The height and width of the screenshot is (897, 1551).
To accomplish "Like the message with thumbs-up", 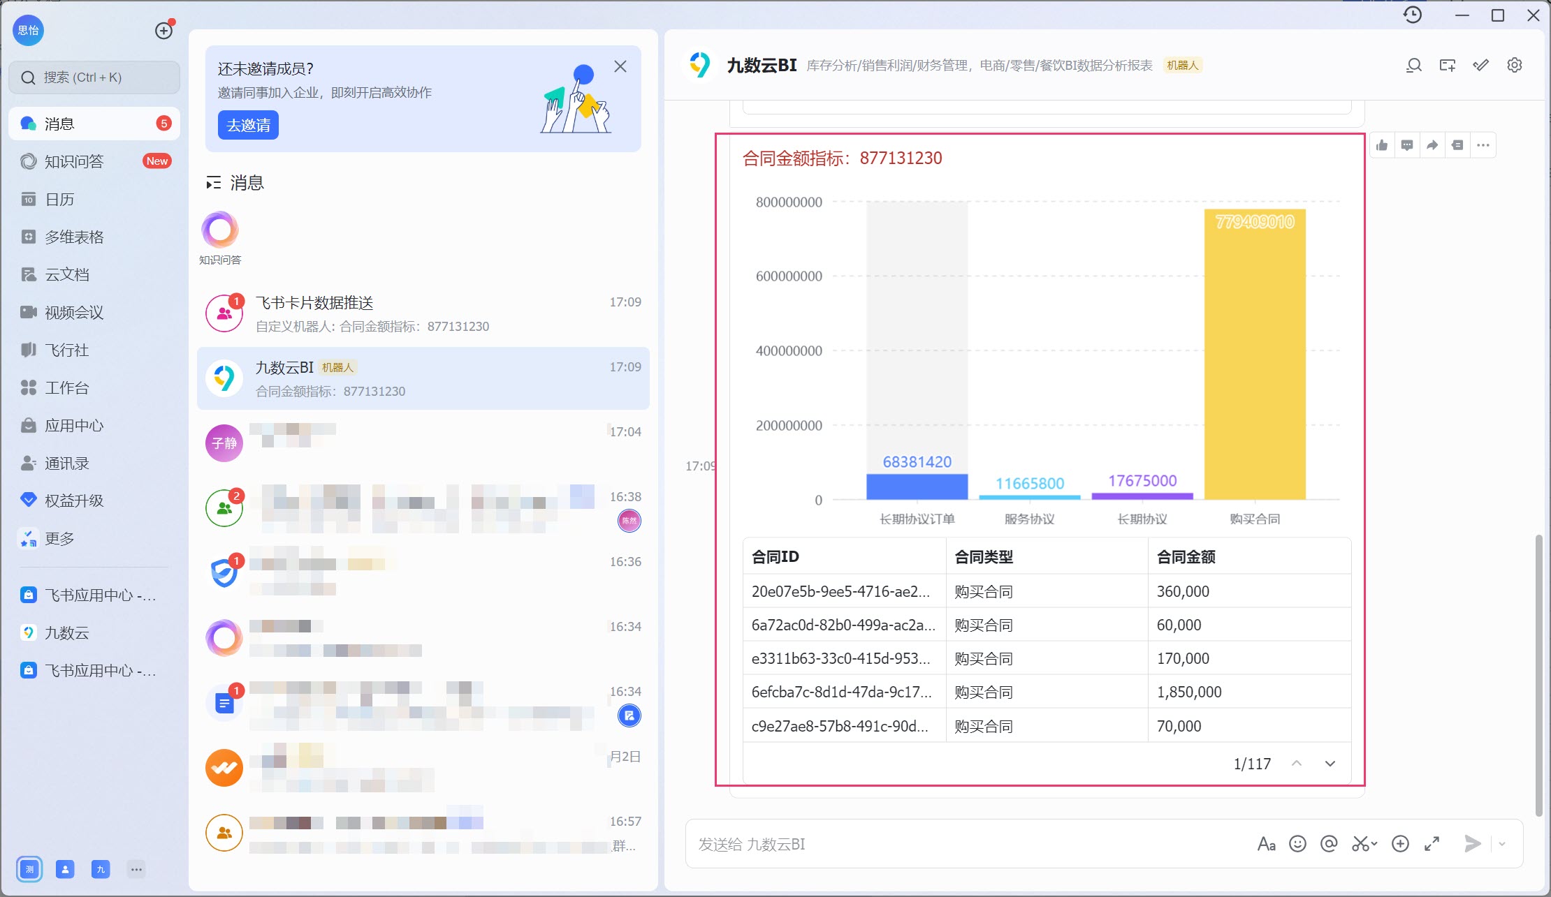I will (1382, 145).
